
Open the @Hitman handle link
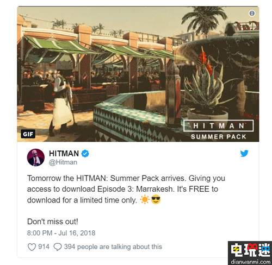point(63,162)
